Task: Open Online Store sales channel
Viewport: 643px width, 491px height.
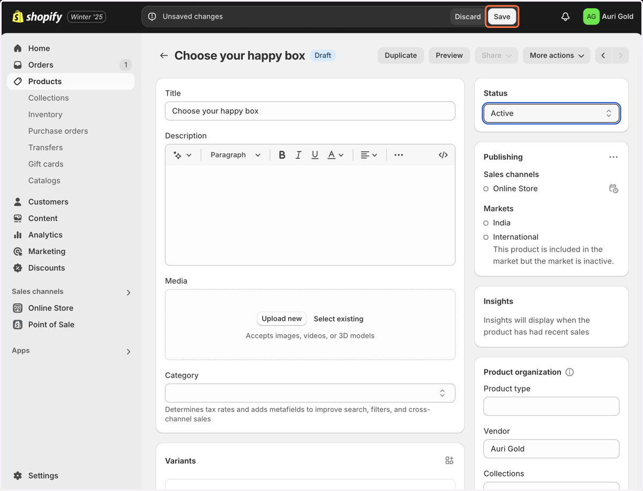Action: coord(71,308)
